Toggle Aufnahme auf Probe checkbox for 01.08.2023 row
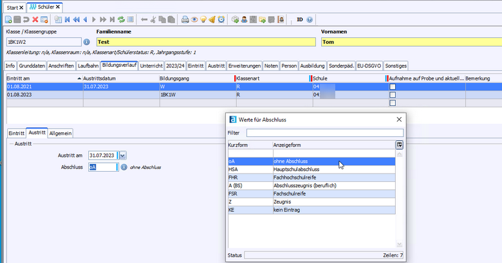Viewport: 502px width, 263px height. (x=393, y=95)
